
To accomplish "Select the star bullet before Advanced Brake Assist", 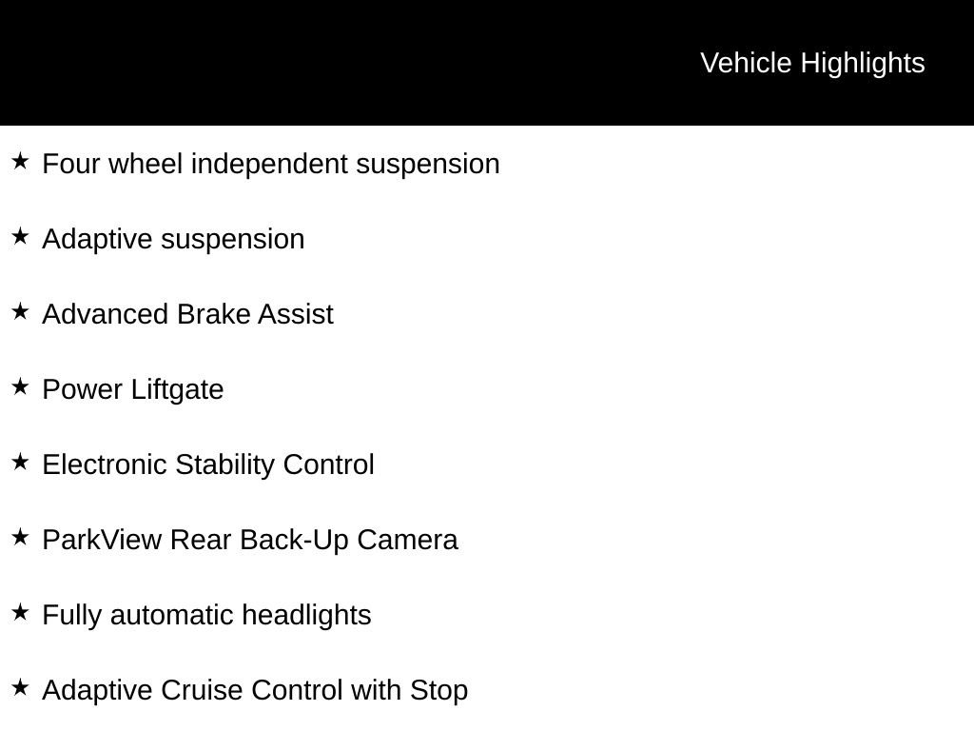I will [20, 311].
